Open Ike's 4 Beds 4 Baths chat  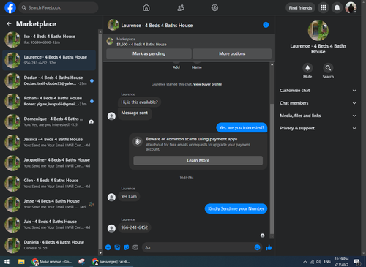pyautogui.click(x=49, y=40)
